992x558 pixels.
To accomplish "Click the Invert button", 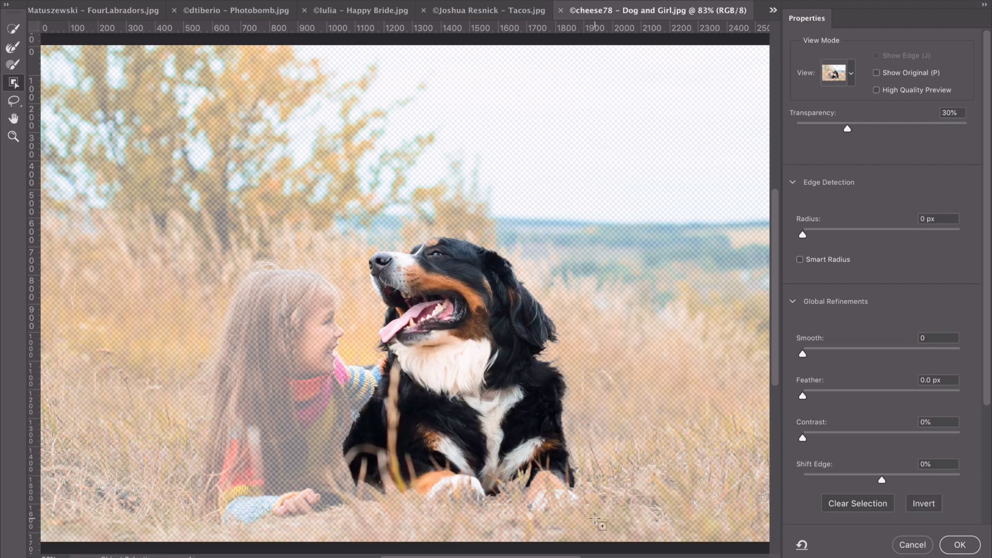I will pos(923,503).
